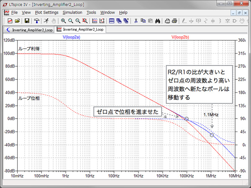Click the 1.1MHz annotation on the plot
251x188 pixels.
[211, 114]
